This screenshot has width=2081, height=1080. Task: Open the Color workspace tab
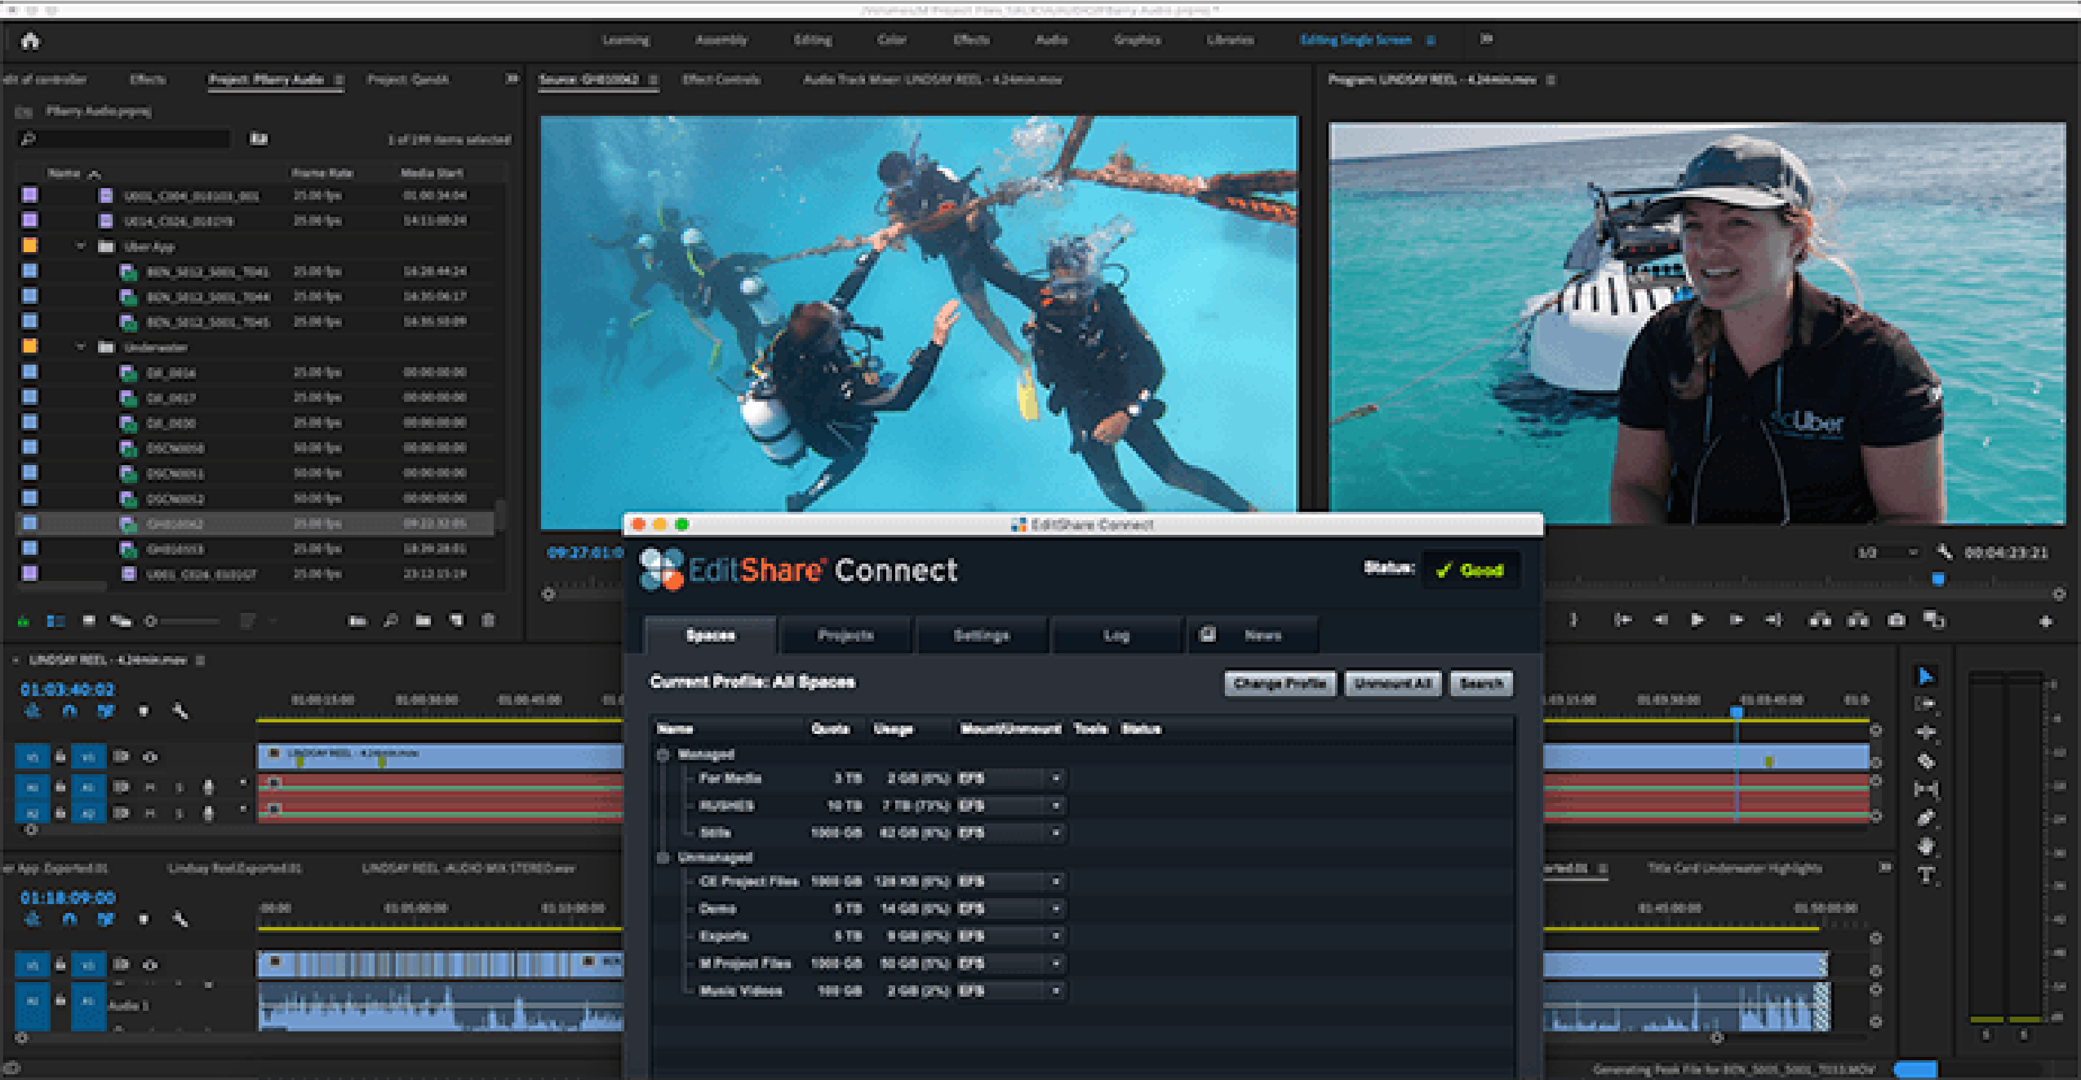(892, 40)
